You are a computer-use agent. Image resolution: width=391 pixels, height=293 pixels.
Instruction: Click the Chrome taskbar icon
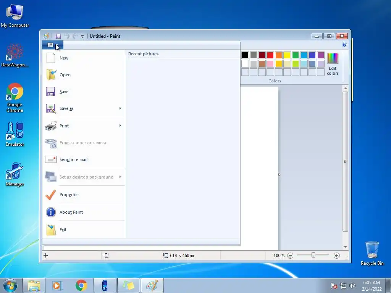81,285
